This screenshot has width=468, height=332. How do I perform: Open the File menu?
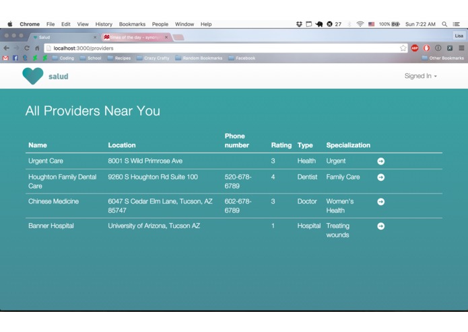(x=51, y=24)
